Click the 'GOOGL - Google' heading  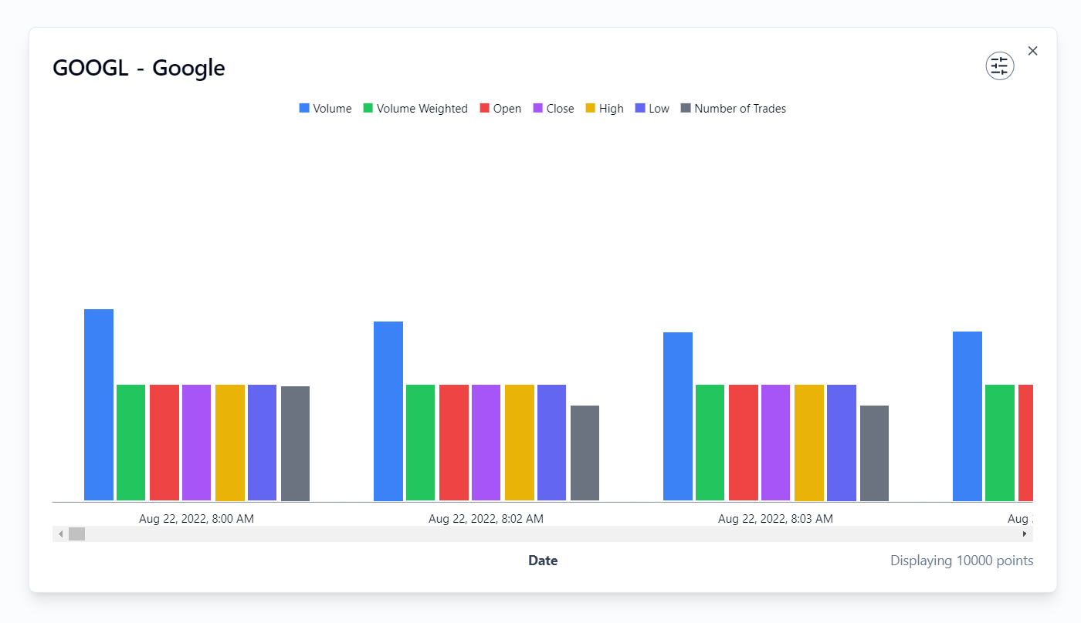click(x=139, y=68)
